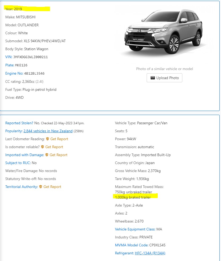Click shield icon beside Imported with Damage
Screen dimensions: 221x261
(47, 155)
